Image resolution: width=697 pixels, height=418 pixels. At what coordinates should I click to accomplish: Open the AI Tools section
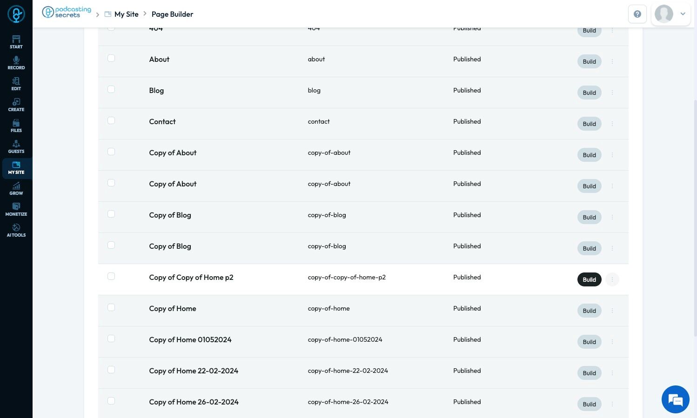(16, 230)
